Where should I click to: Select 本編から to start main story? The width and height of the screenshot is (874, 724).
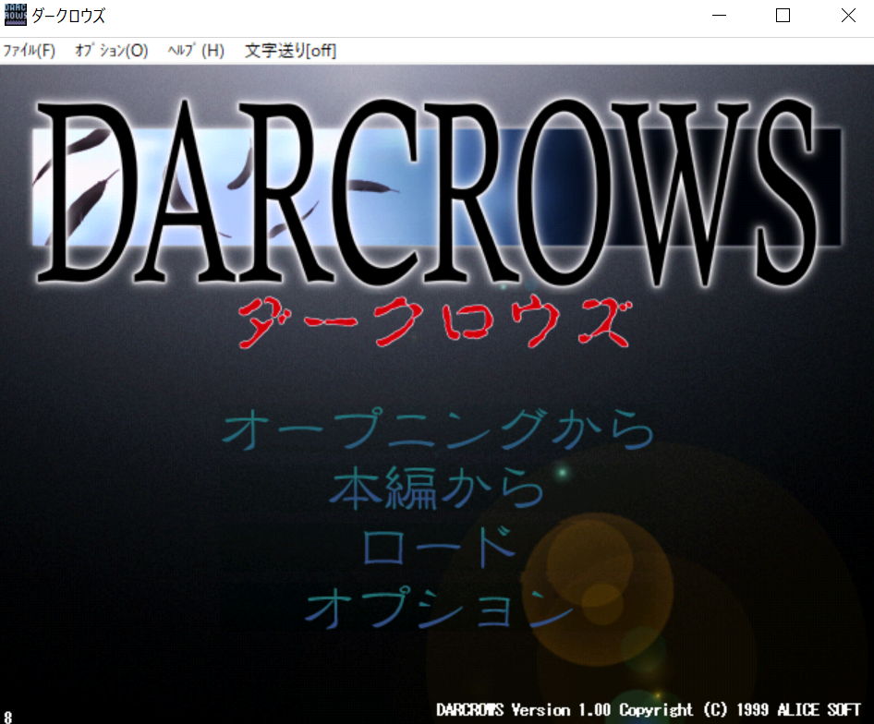436,489
